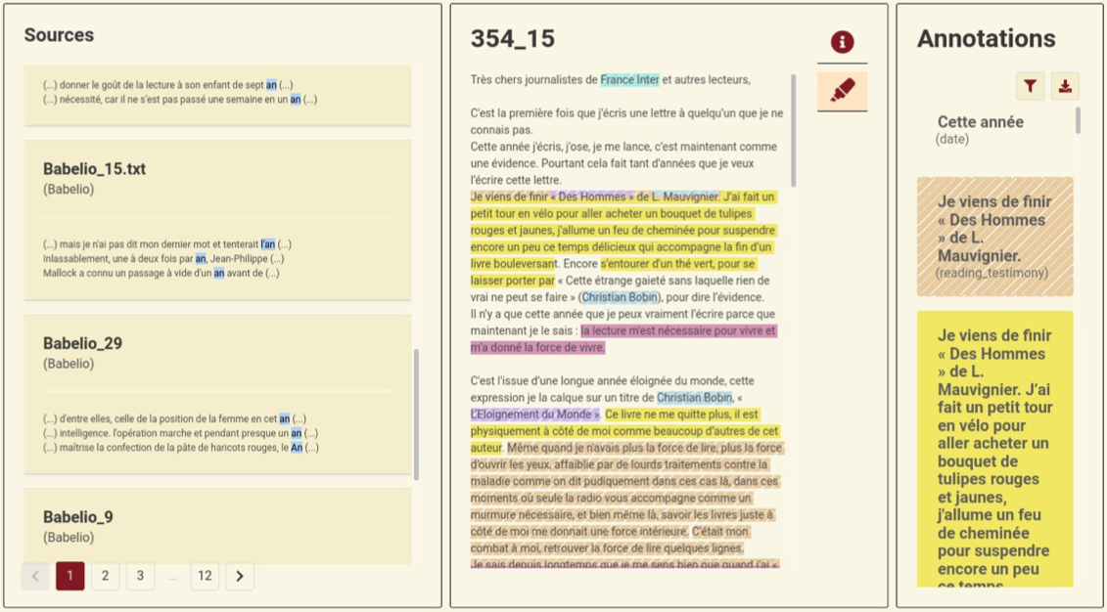Image resolution: width=1107 pixels, height=612 pixels.
Task: Download the annotations
Action: (x=1065, y=86)
